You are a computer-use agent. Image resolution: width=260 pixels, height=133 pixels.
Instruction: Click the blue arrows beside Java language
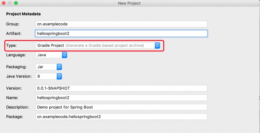(x=64, y=55)
